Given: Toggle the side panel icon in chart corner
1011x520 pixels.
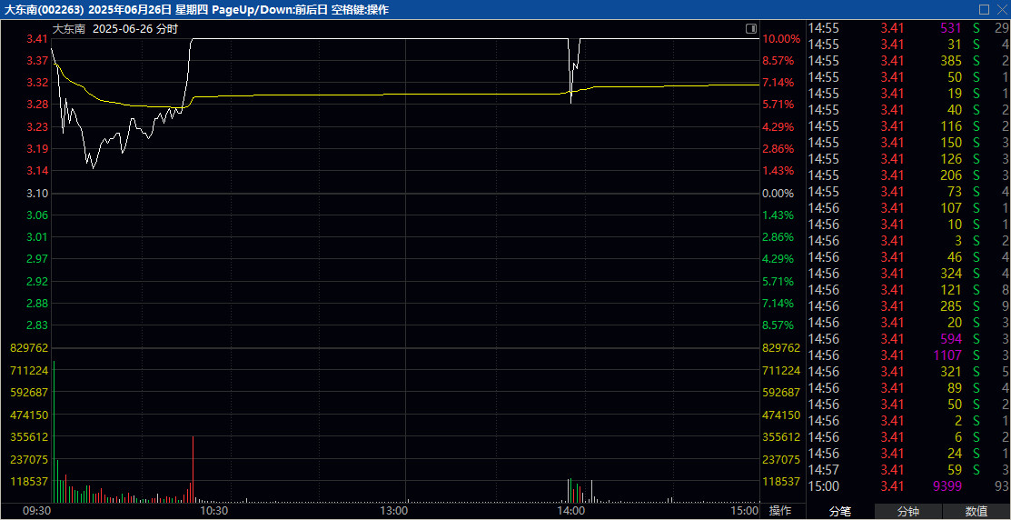Looking at the screenshot, I should tap(750, 29).
